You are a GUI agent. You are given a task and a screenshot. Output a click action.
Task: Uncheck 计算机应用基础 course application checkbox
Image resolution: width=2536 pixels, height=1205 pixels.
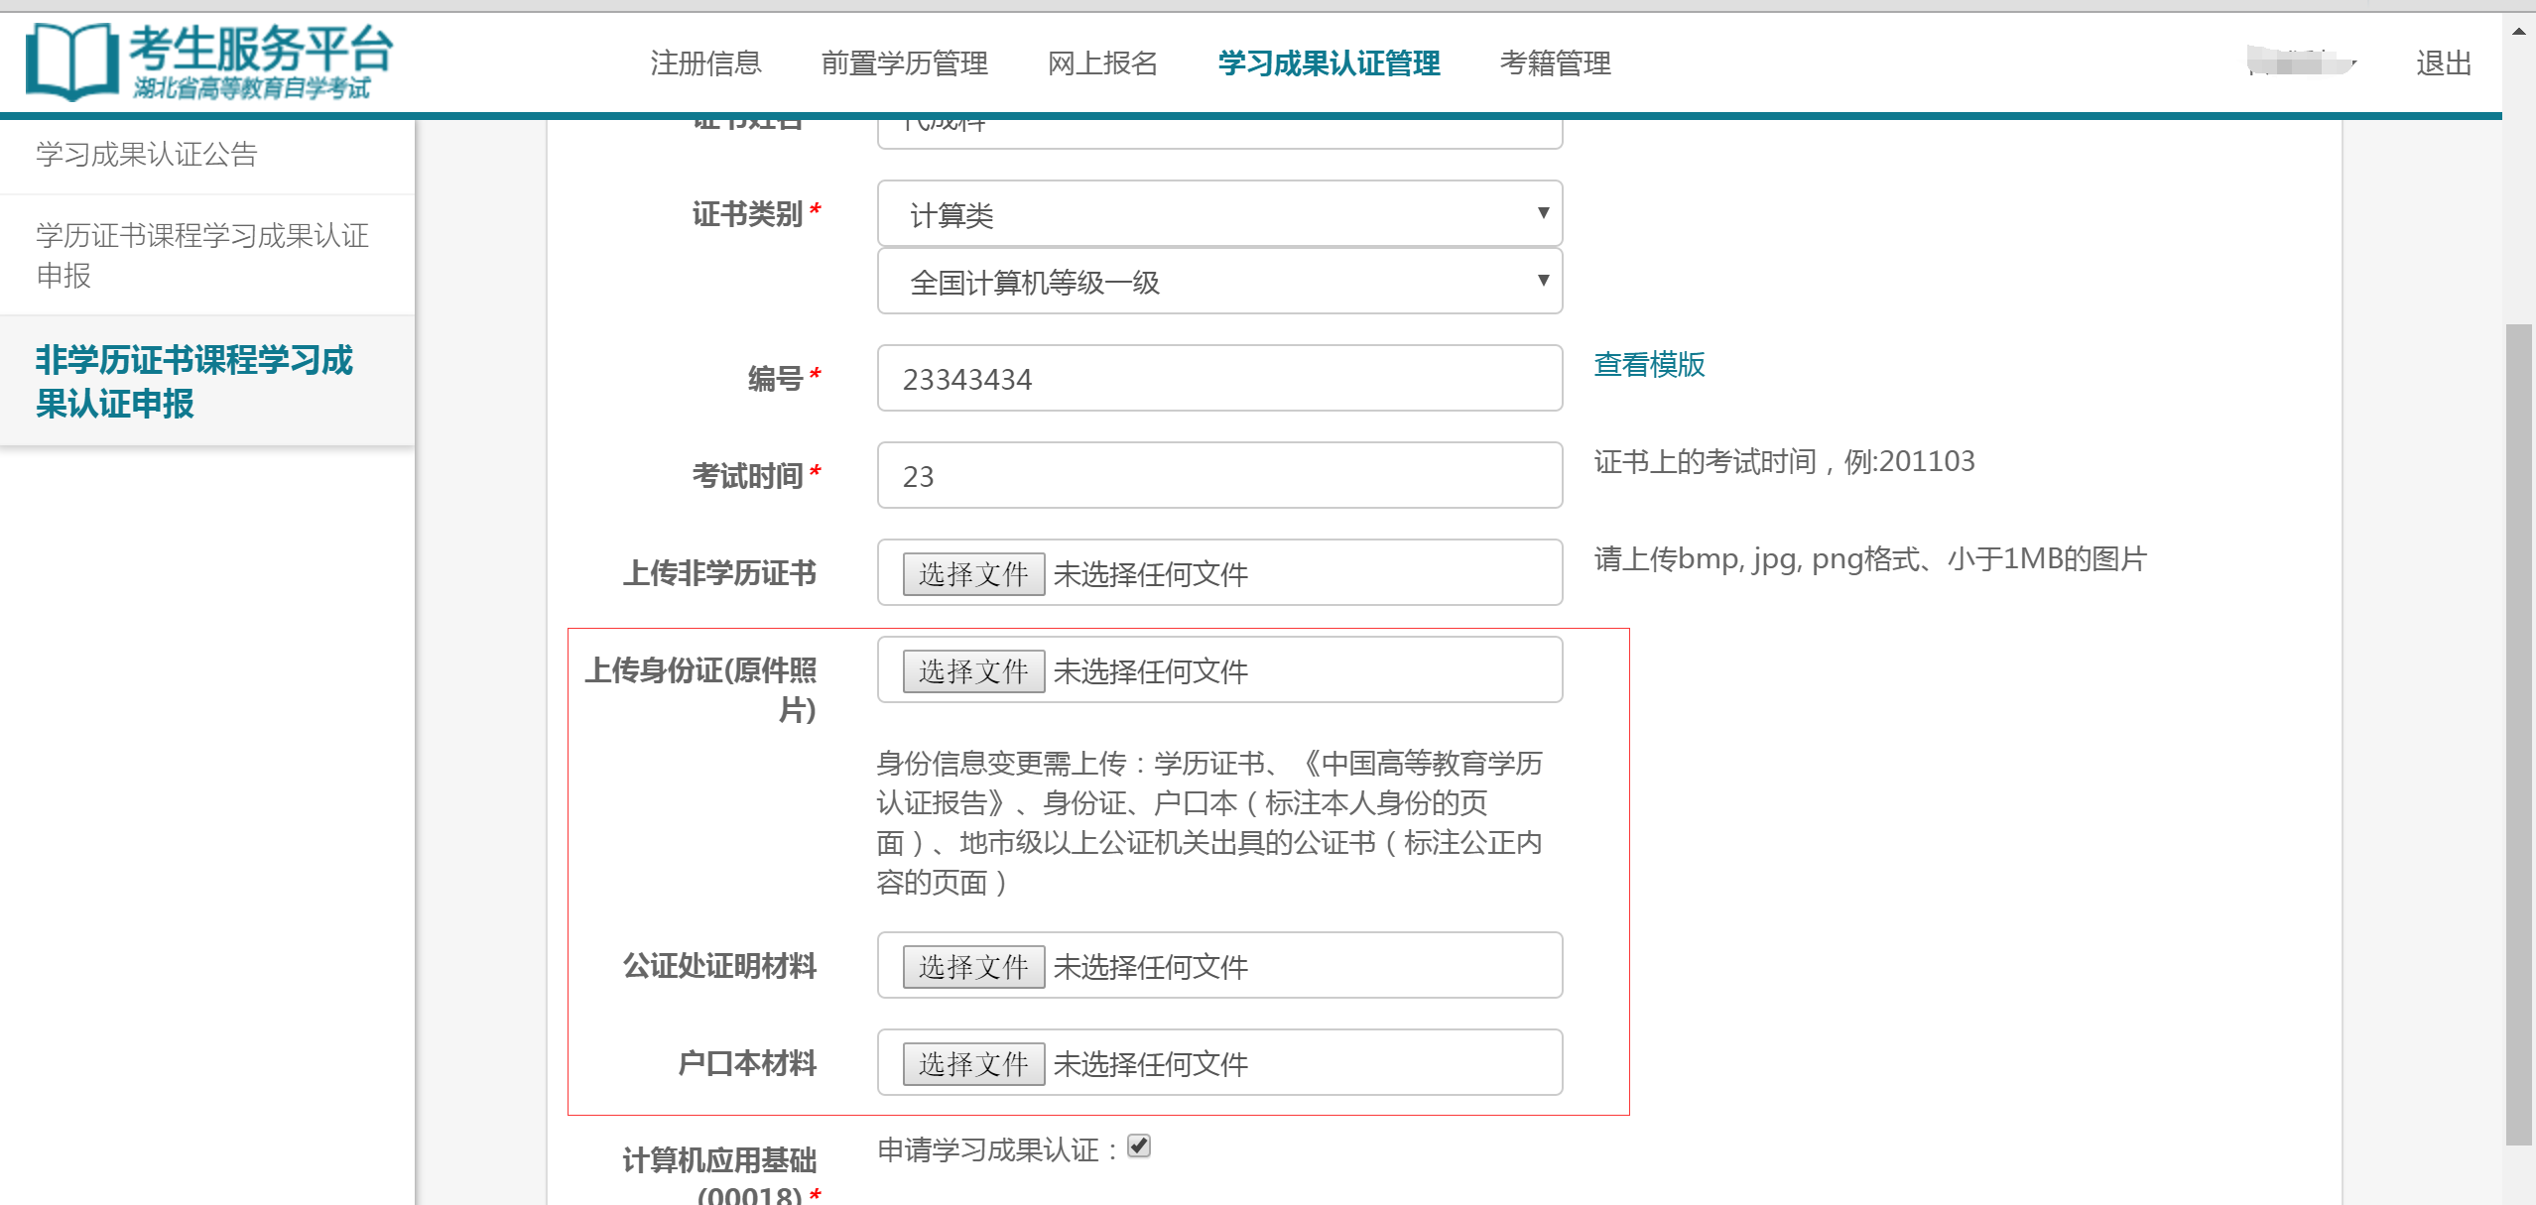(1141, 1147)
